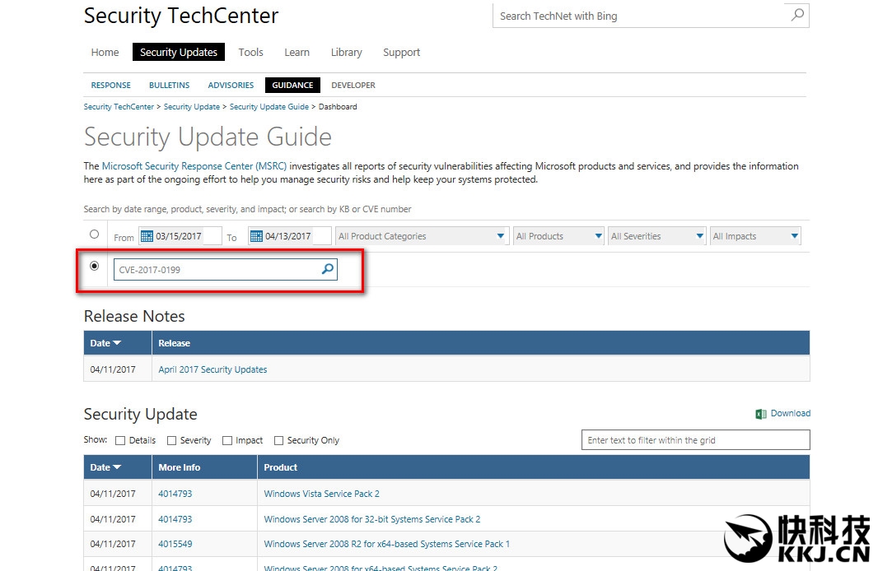This screenshot has height=571, width=878.
Task: Sort Security Update table by Date arrow
Action: [x=117, y=467]
